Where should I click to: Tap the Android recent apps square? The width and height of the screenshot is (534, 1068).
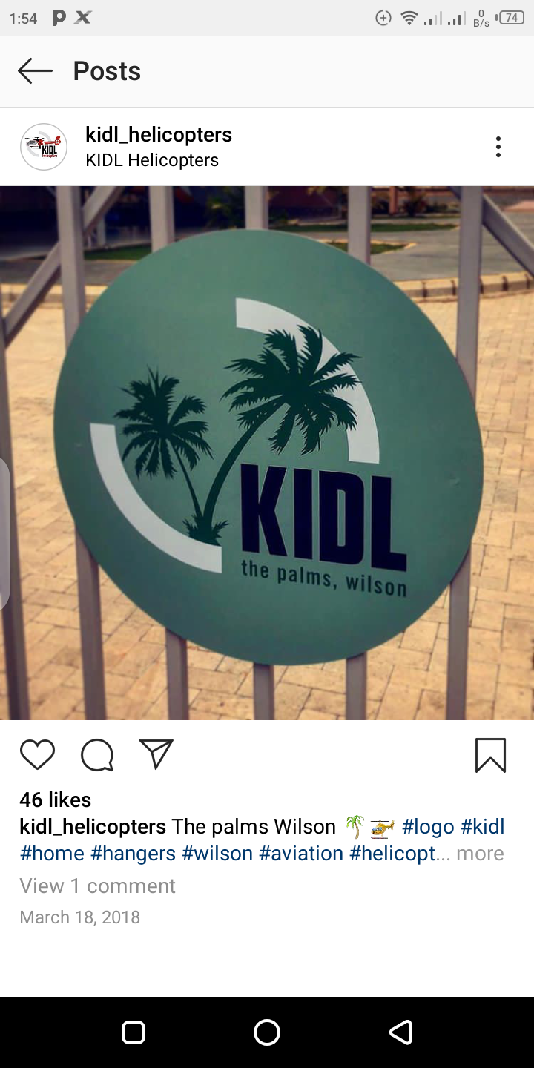pyautogui.click(x=133, y=1032)
